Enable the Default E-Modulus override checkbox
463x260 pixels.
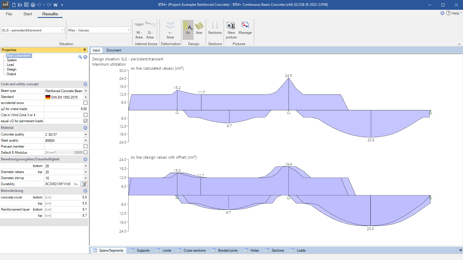(x=85, y=153)
